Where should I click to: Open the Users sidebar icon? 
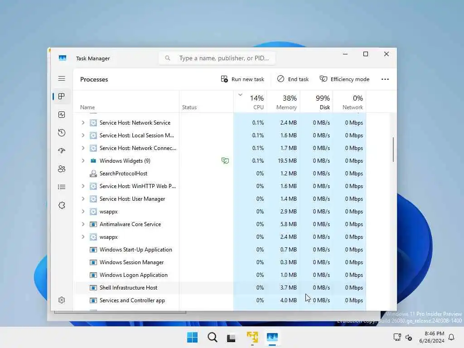[62, 169]
